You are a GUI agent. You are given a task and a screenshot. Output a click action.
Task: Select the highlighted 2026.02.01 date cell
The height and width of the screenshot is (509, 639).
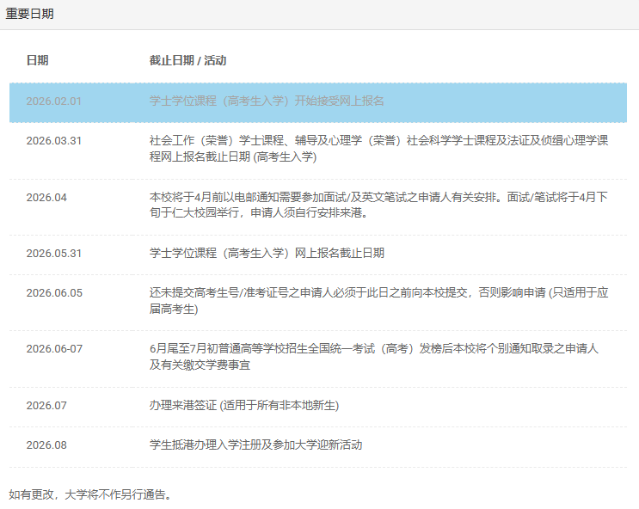(53, 101)
